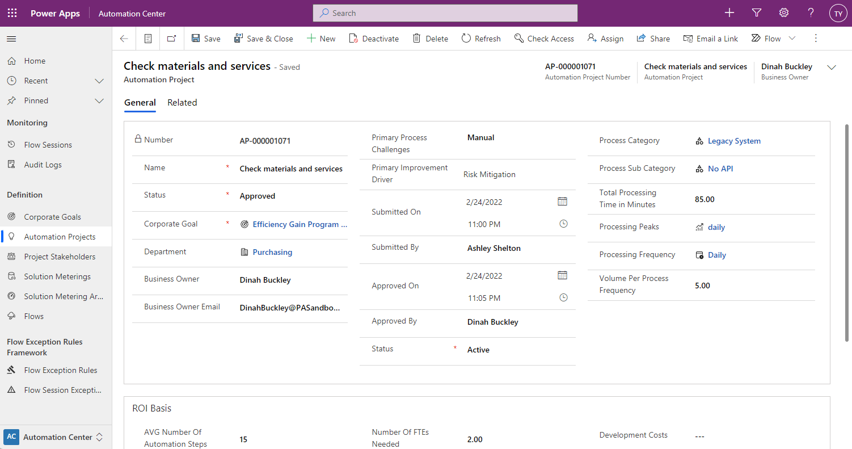This screenshot has height=449, width=852.
Task: Expand the header chevron beside Business Owner
Action: 832,68
